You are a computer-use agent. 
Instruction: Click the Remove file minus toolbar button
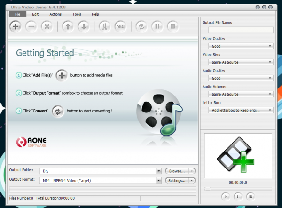pos(31,26)
